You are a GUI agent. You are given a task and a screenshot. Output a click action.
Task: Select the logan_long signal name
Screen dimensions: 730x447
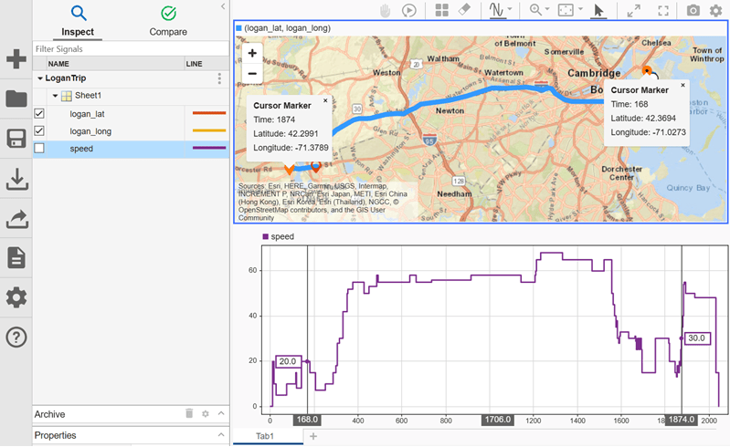coord(90,131)
